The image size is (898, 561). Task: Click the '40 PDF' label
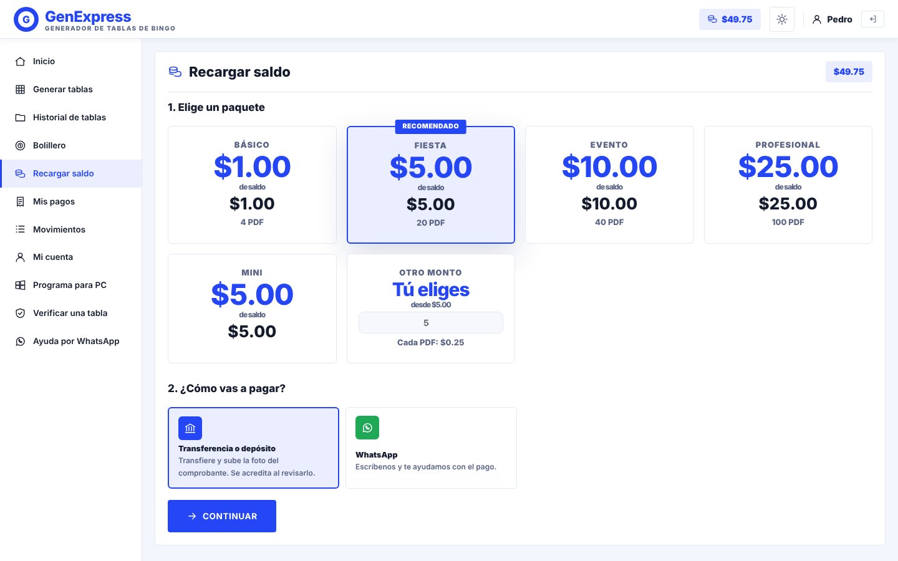coord(609,222)
